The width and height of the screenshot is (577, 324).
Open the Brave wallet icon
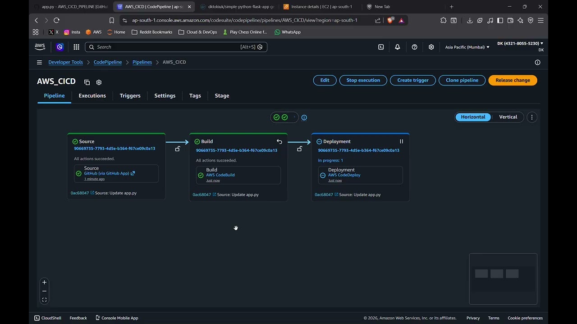pos(510,20)
